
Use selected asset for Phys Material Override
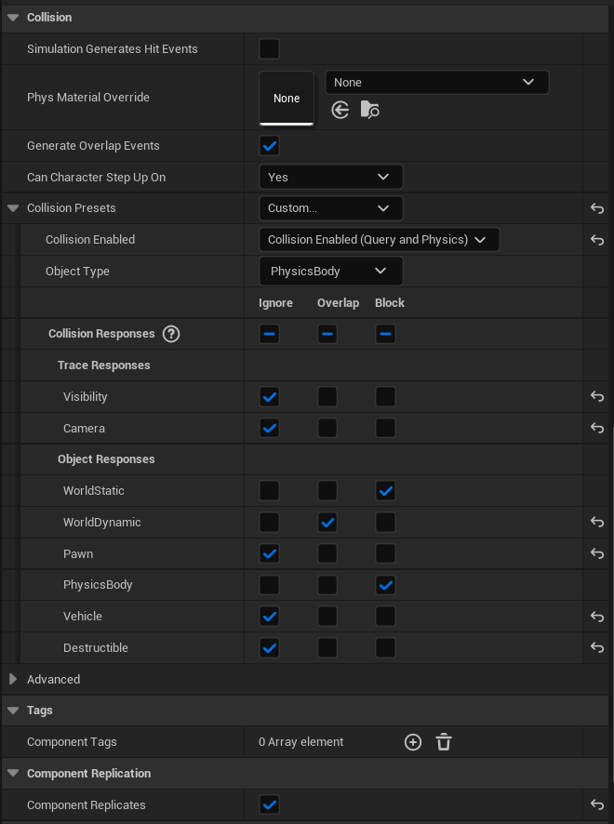340,109
